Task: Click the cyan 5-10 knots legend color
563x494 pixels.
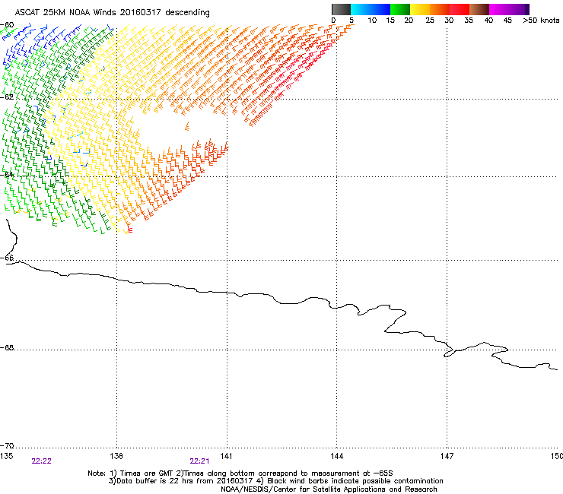Action: [x=361, y=9]
